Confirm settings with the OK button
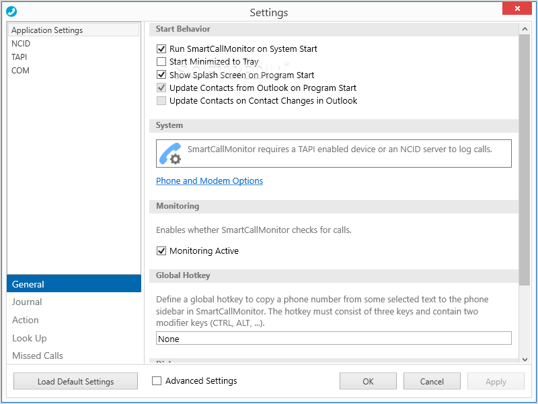This screenshot has height=404, width=538. pyautogui.click(x=368, y=381)
